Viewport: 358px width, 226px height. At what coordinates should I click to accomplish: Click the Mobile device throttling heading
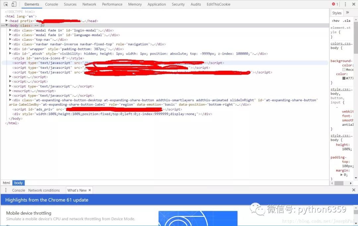pos(29,213)
